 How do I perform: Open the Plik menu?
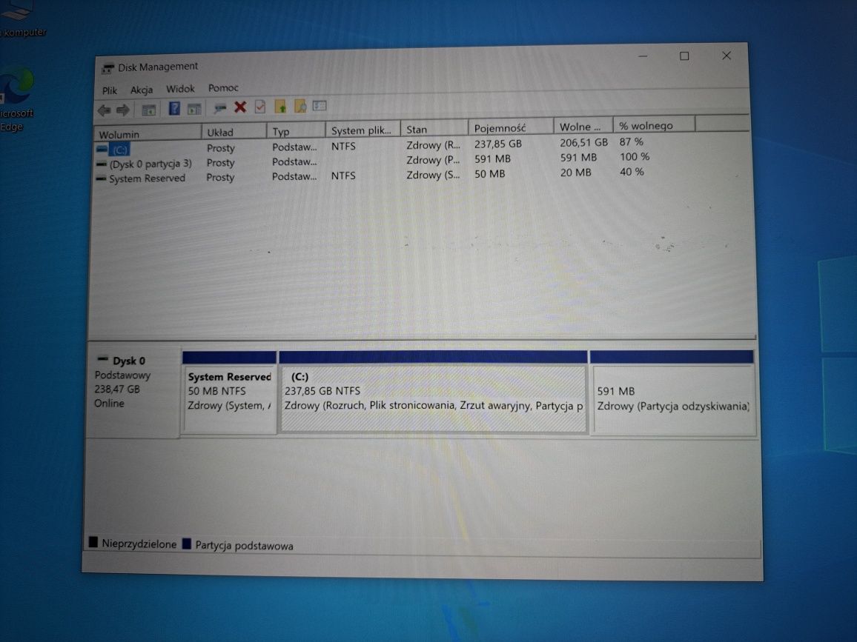click(109, 90)
